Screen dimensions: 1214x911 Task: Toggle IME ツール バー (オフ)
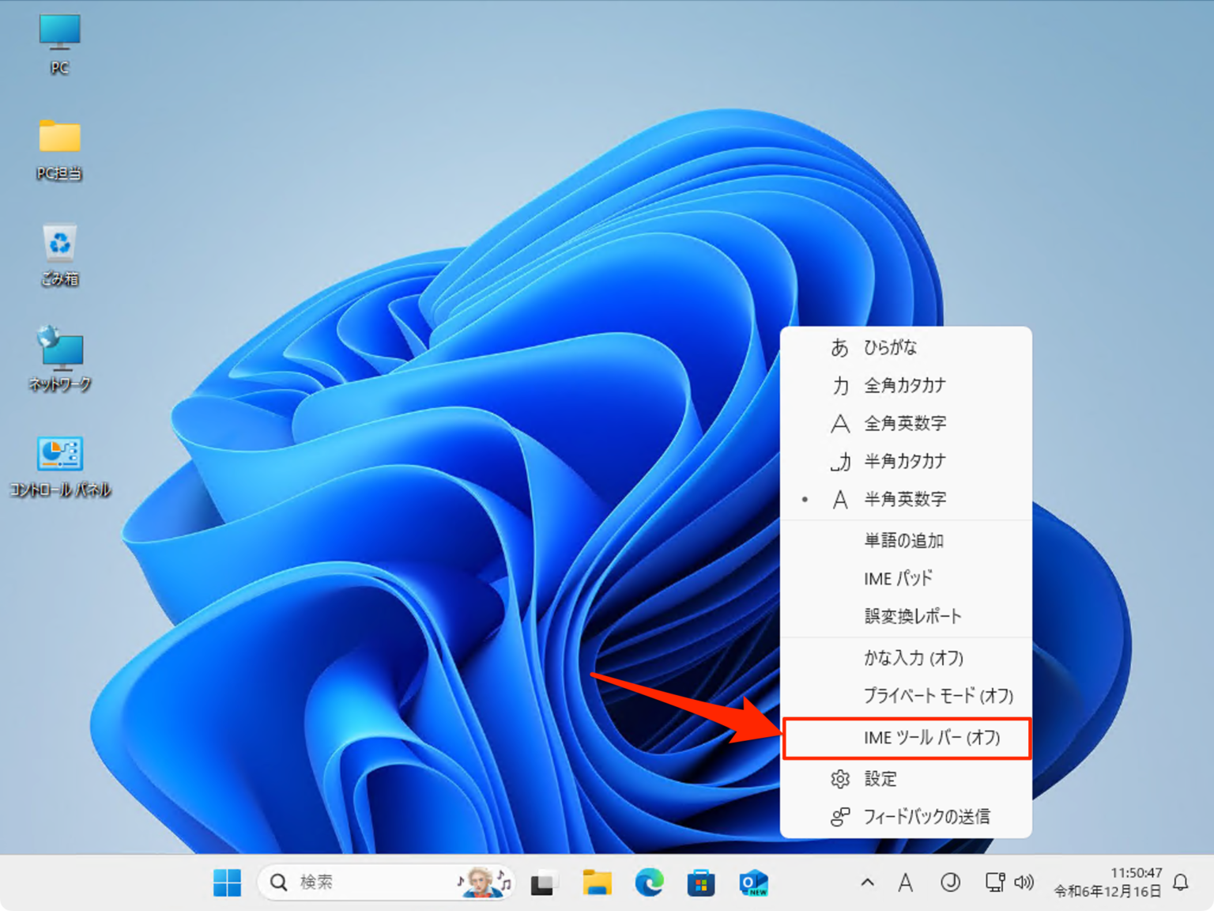(x=906, y=738)
